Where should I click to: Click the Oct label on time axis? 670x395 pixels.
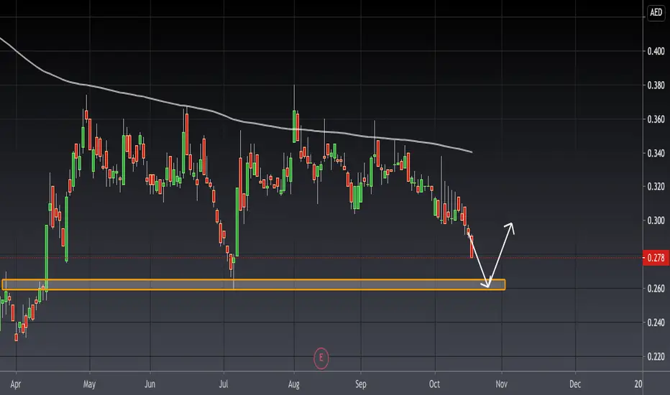click(434, 384)
